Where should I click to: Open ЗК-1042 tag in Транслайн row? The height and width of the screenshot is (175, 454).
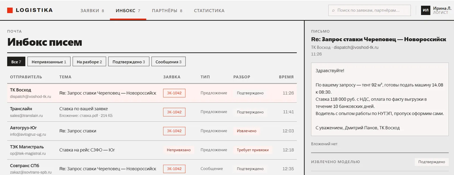(x=174, y=112)
